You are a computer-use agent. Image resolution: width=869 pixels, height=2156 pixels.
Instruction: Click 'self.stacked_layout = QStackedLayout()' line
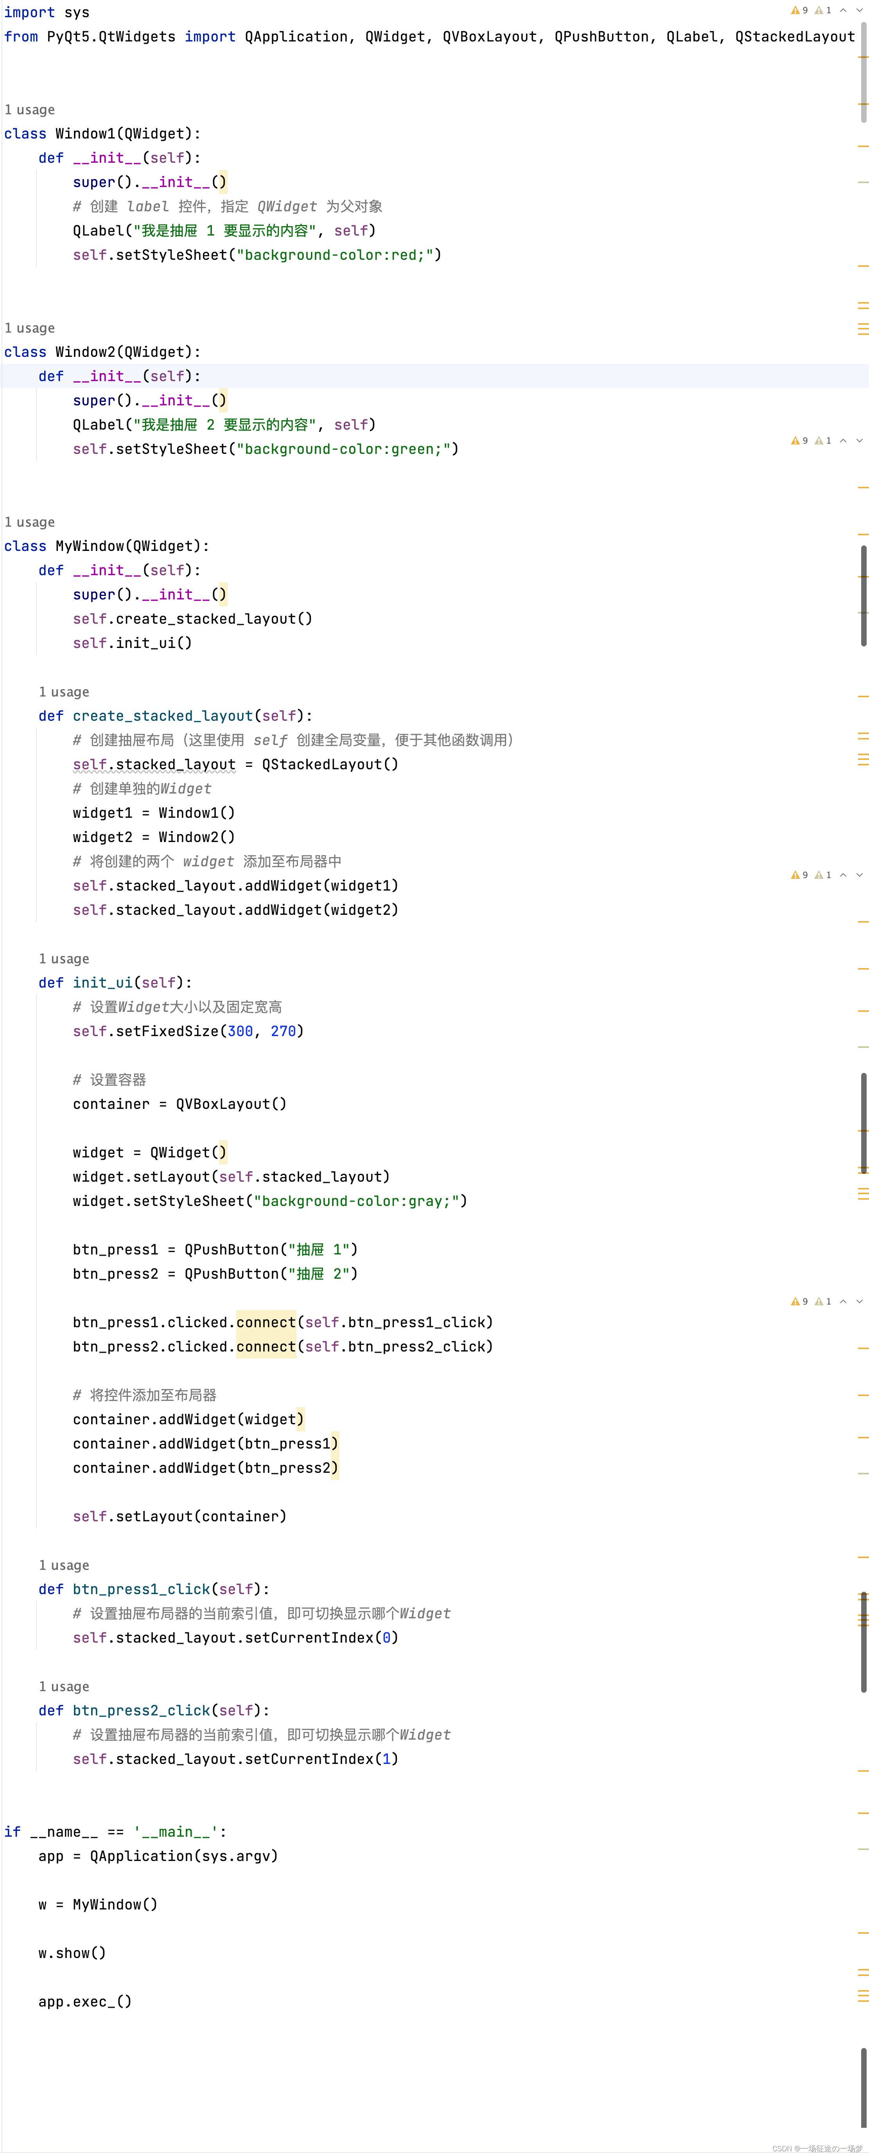pos(236,765)
